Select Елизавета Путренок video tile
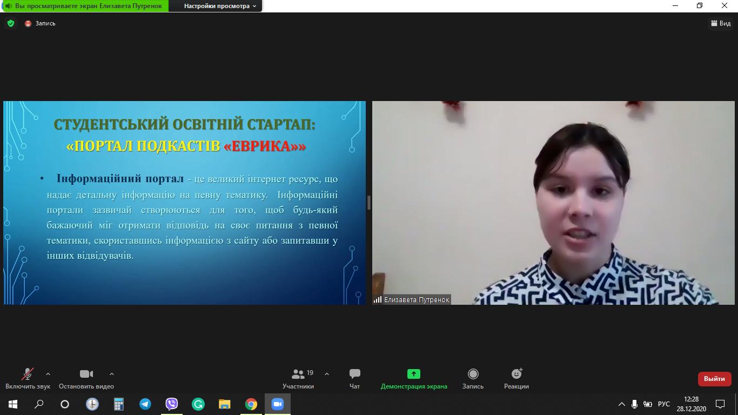 [553, 203]
